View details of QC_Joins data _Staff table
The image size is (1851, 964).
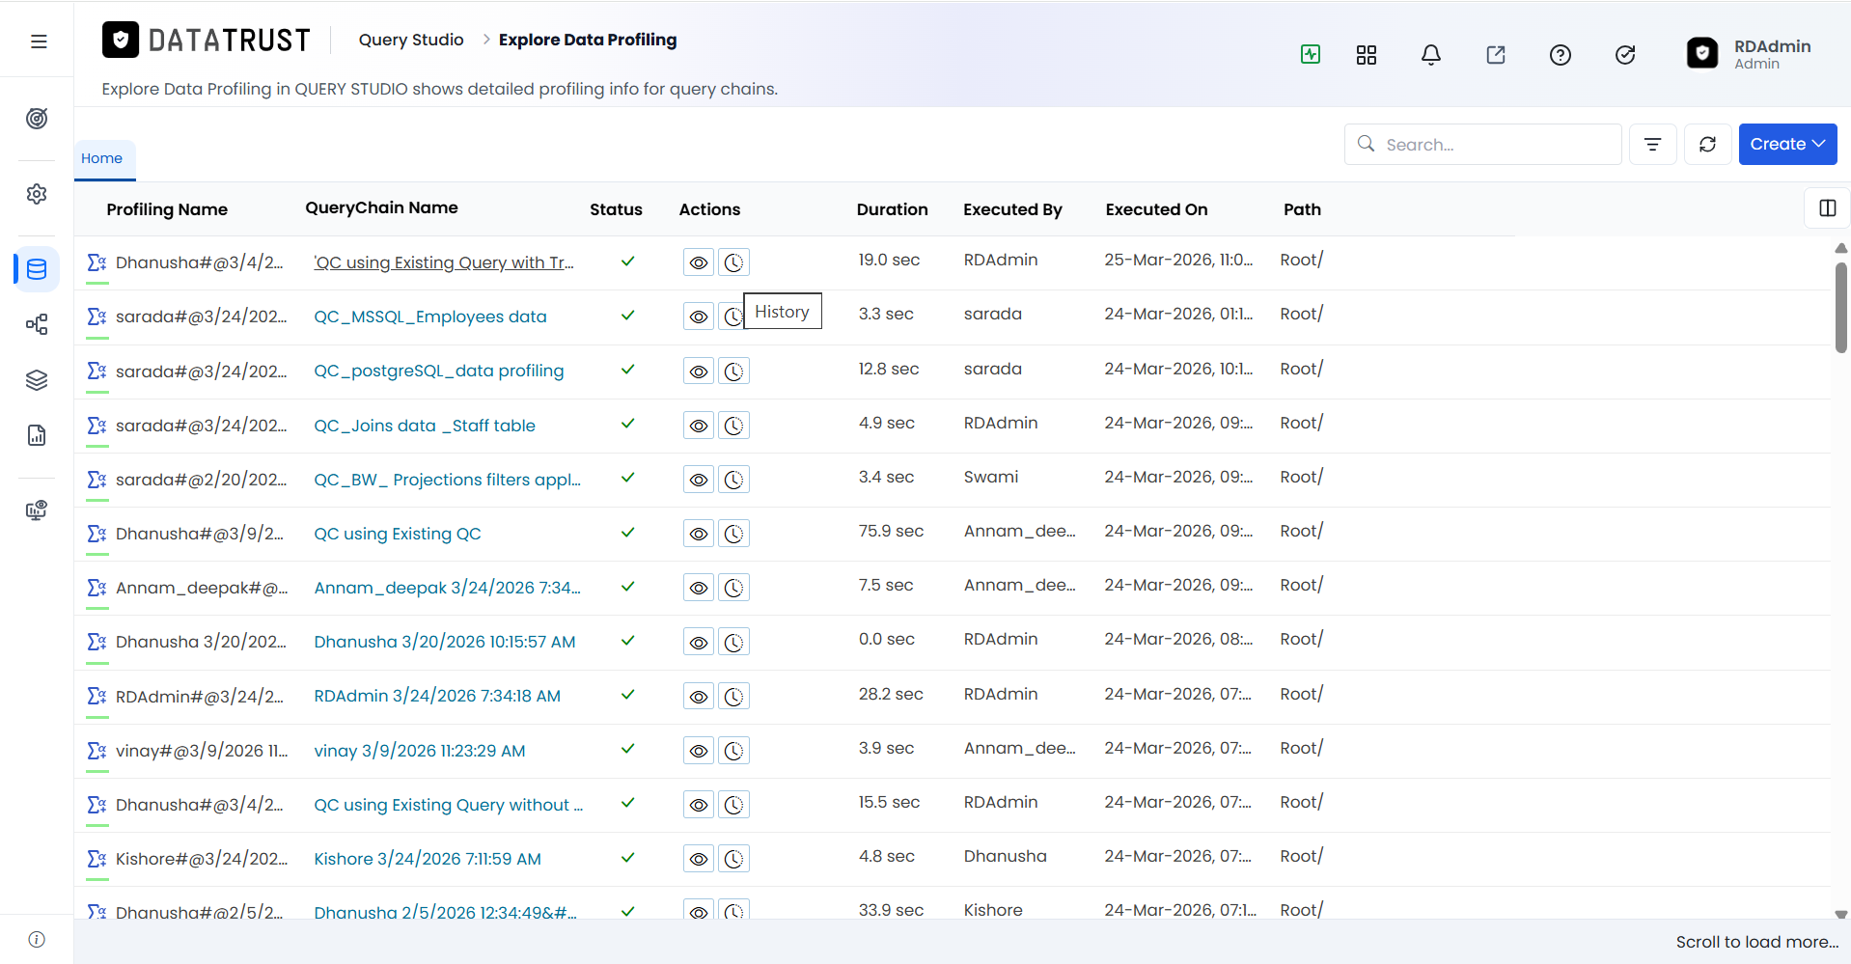(699, 426)
